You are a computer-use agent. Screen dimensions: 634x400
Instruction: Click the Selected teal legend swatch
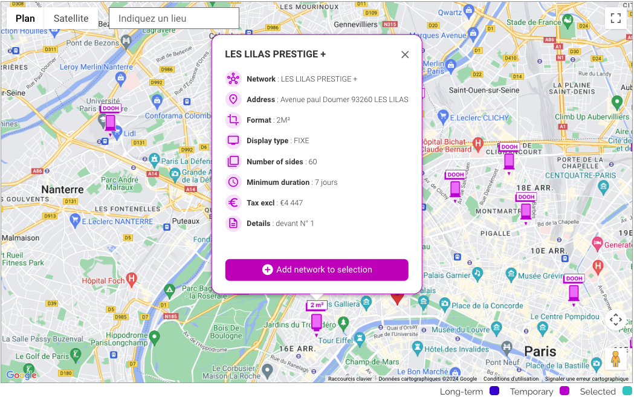627,391
